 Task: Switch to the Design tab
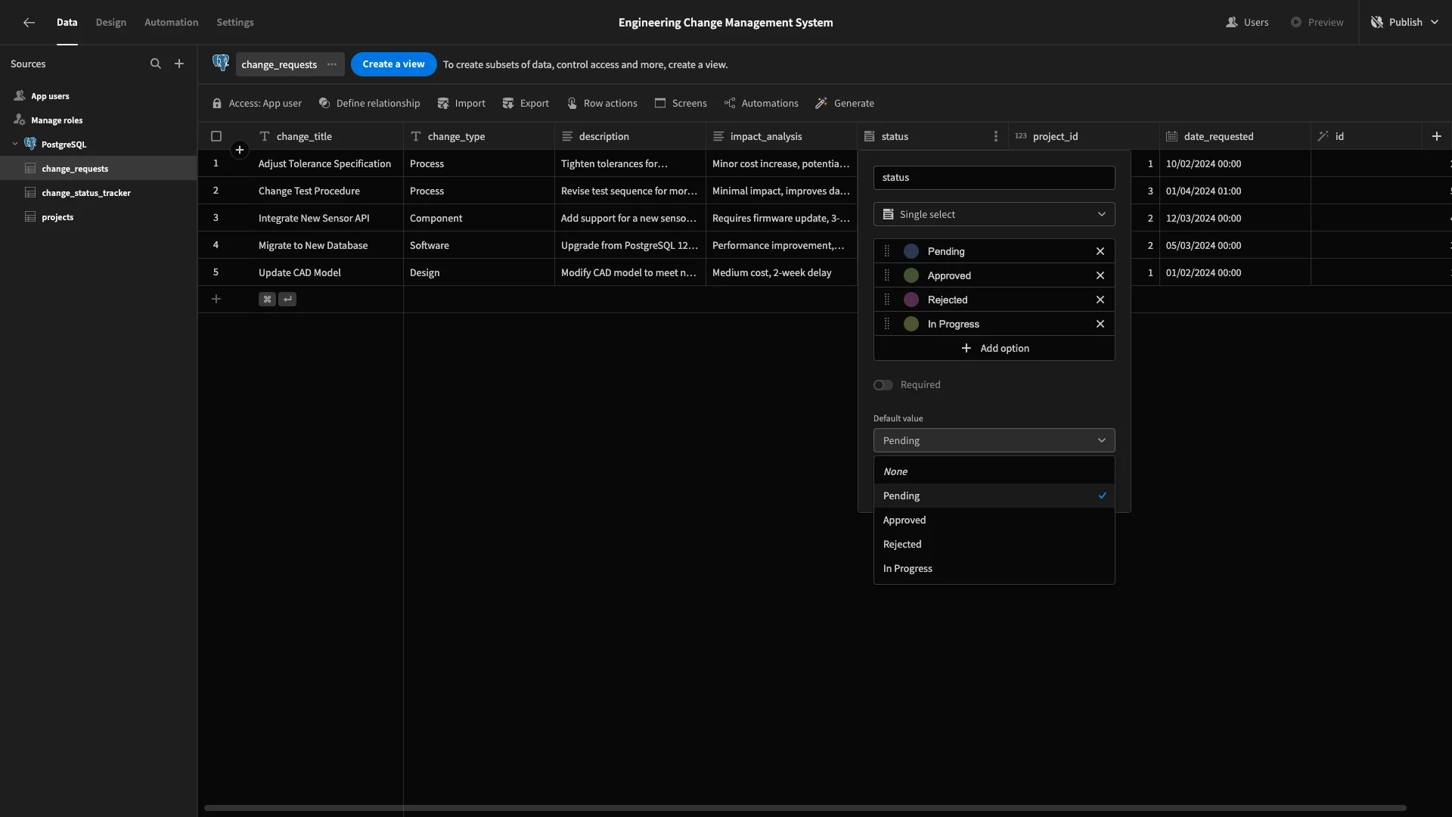pos(110,23)
